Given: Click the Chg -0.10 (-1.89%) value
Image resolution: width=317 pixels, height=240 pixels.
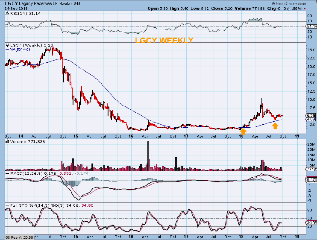Looking at the screenshot, I should 285,8.
